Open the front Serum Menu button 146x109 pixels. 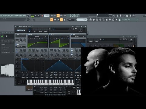point(76,29)
